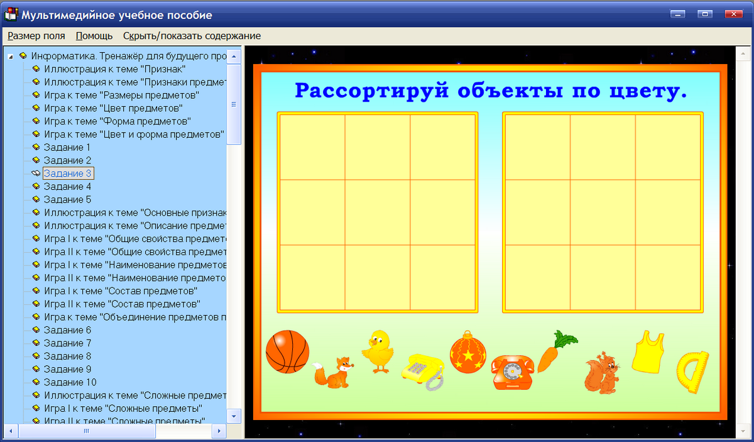Viewport: 754px width, 442px height.
Task: Select the basketball object
Action: (x=287, y=351)
